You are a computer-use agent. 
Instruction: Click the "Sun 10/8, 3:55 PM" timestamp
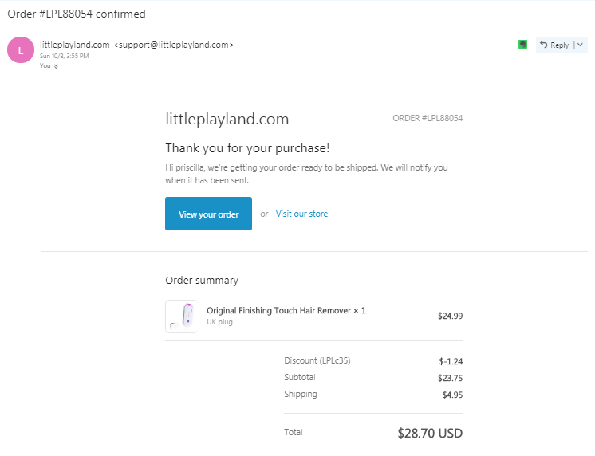(x=65, y=56)
